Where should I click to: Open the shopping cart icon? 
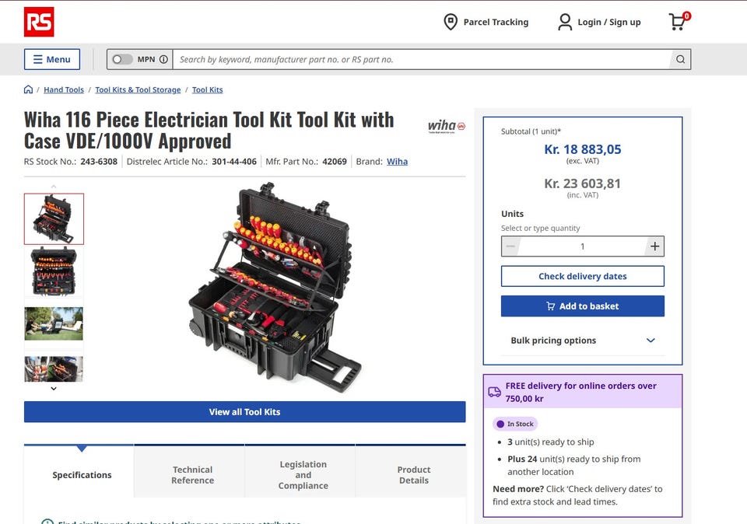click(x=679, y=22)
